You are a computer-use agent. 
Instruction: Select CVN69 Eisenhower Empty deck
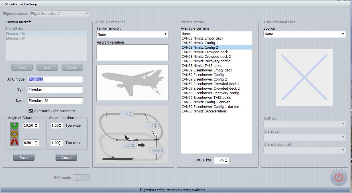point(217,70)
